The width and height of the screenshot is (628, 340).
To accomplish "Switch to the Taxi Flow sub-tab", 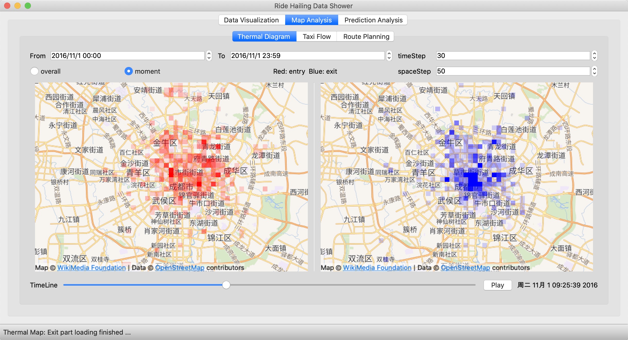I will (x=317, y=37).
